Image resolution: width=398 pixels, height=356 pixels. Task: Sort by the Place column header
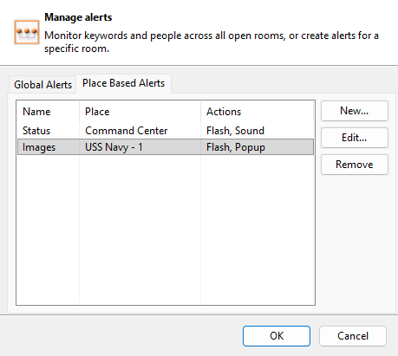[x=140, y=112]
